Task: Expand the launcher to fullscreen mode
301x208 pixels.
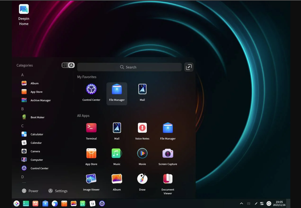Action: (x=189, y=67)
